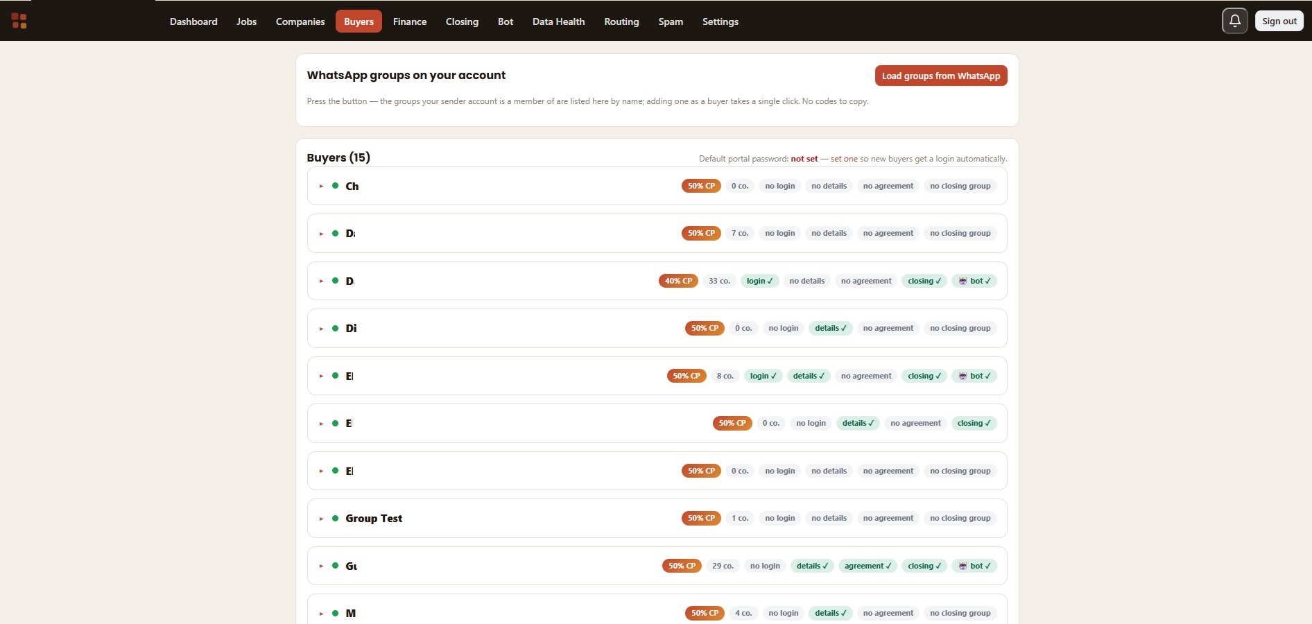The image size is (1312, 624).
Task: Click the app logo icon
Action: [x=19, y=21]
